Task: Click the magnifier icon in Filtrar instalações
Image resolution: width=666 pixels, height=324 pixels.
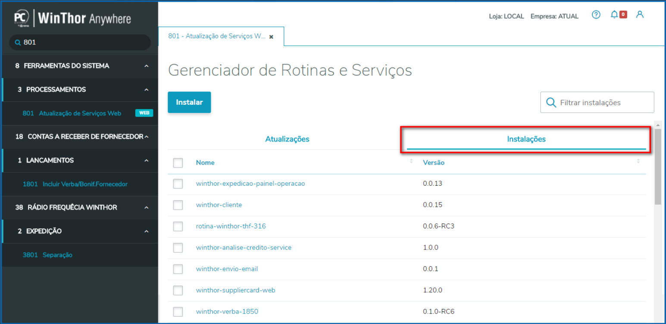Action: pyautogui.click(x=551, y=103)
